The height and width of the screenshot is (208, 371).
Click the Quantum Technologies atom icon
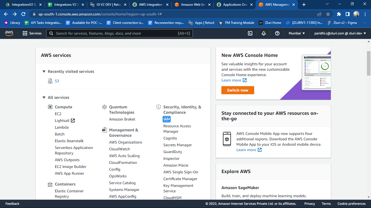tap(104, 107)
